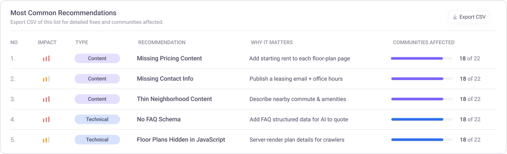The image size is (507, 154).
Task: Sort by the NO column header
Action: coord(14,42)
